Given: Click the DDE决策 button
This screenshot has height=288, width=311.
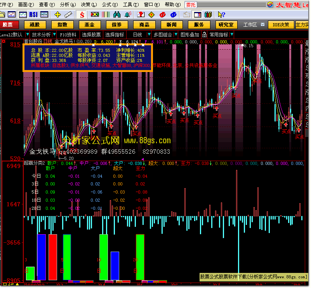Looking at the screenshot, I should pyautogui.click(x=281, y=25).
